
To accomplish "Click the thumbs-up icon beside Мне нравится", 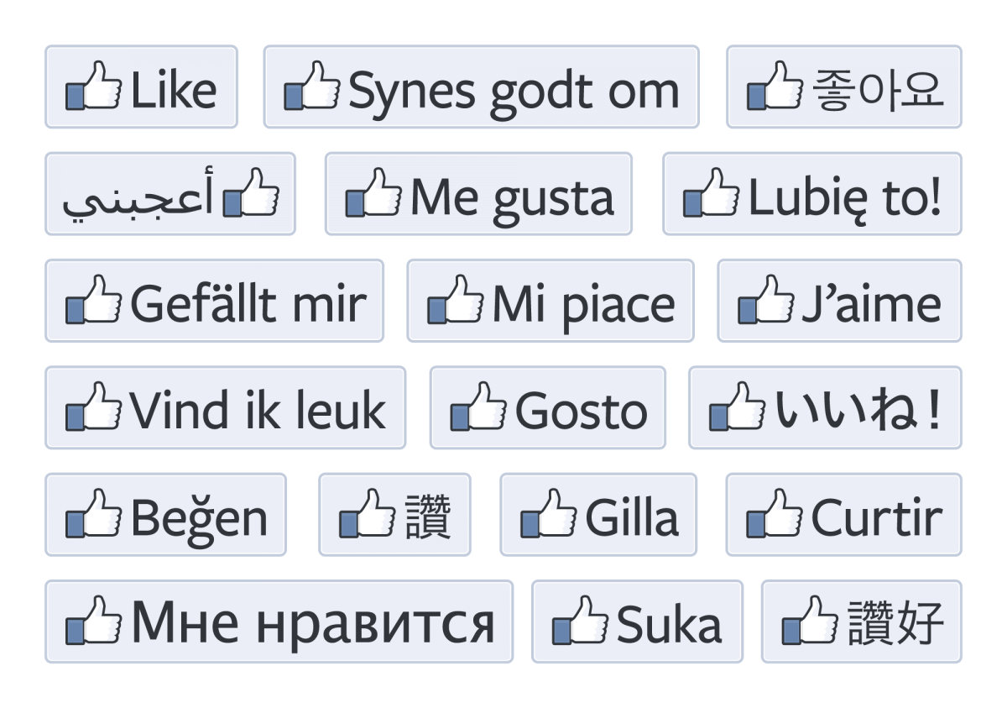I will coord(93,621).
